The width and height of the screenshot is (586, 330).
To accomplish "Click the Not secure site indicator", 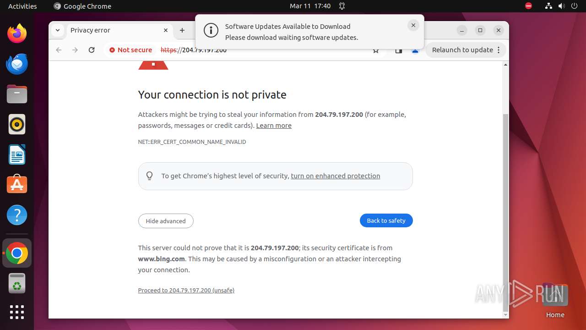I will coord(130,50).
